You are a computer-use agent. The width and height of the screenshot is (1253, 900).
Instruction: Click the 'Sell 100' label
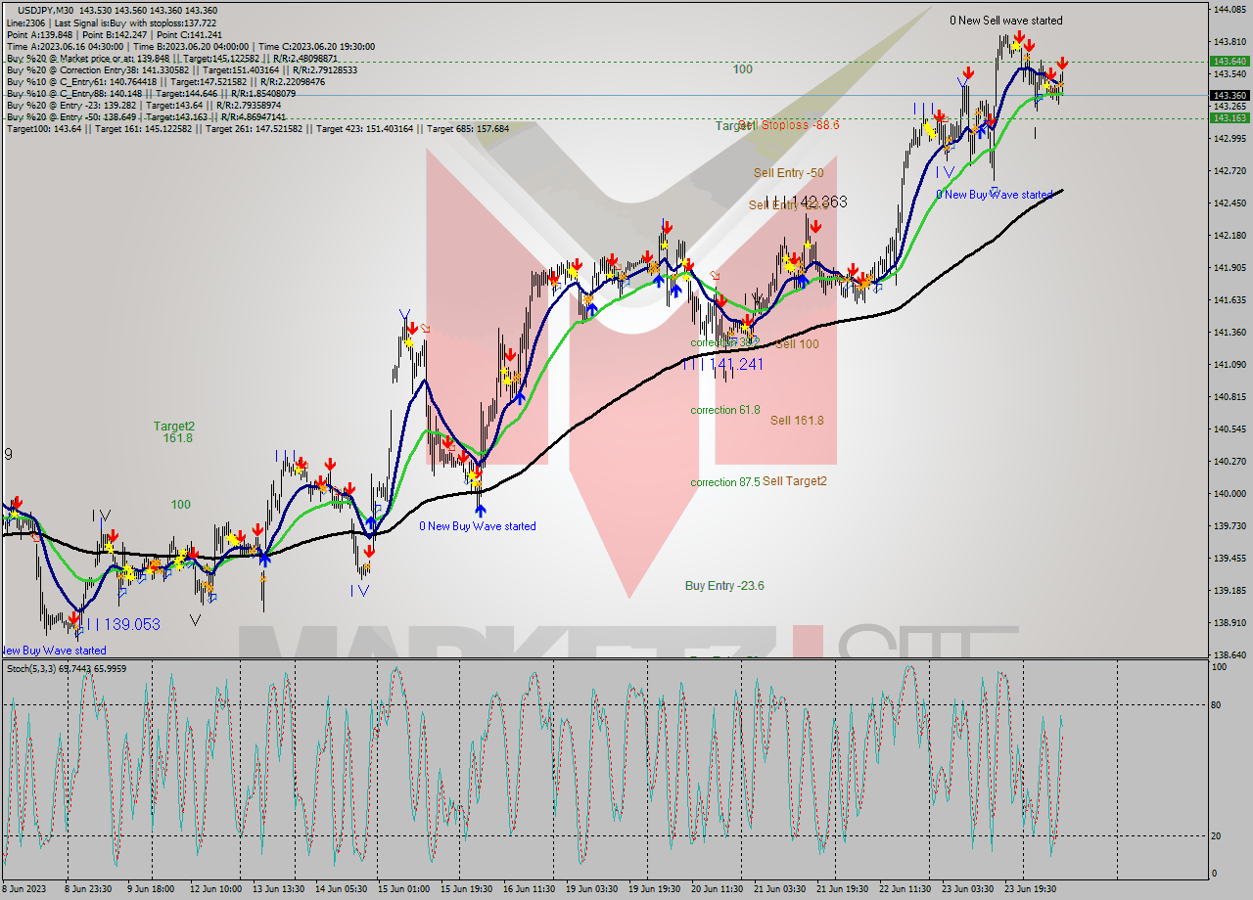point(797,344)
